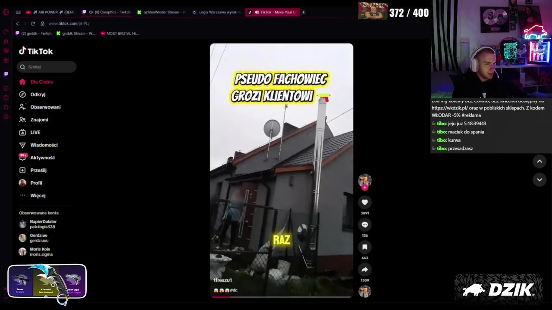The image size is (552, 310).
Task: Focus the Szukaj search field
Action: 47,67
